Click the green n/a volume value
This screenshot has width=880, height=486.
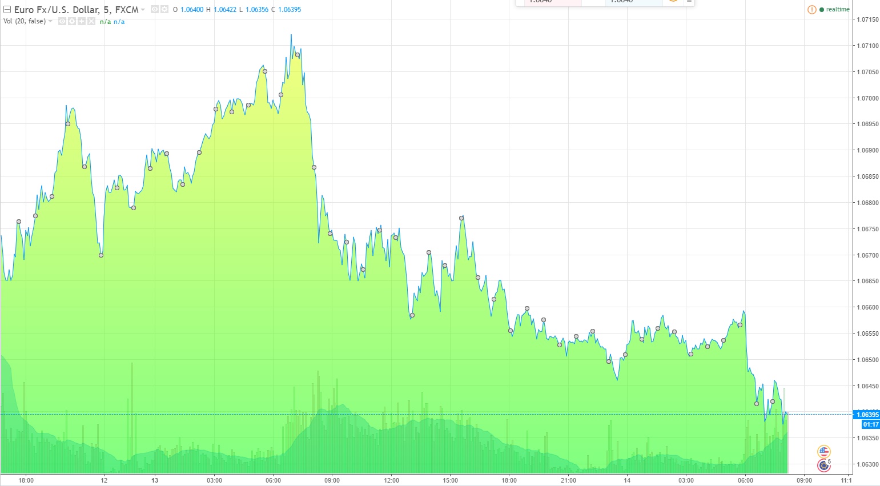click(105, 22)
